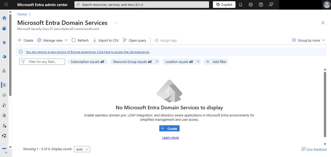Select the Subscription equals all filter pill

click(x=87, y=61)
